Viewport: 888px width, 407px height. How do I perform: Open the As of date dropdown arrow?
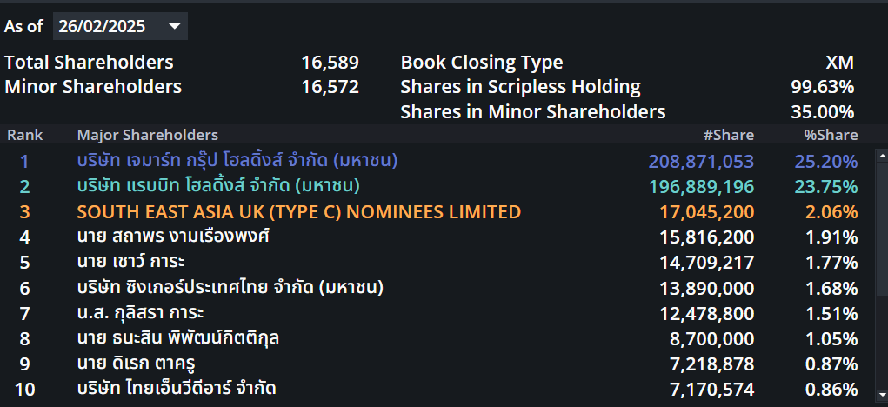click(174, 26)
